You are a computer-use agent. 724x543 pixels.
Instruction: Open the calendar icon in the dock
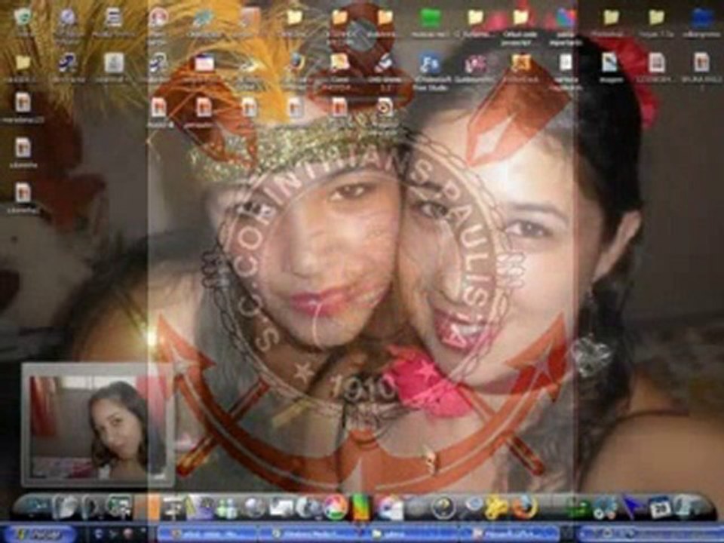coord(661,508)
